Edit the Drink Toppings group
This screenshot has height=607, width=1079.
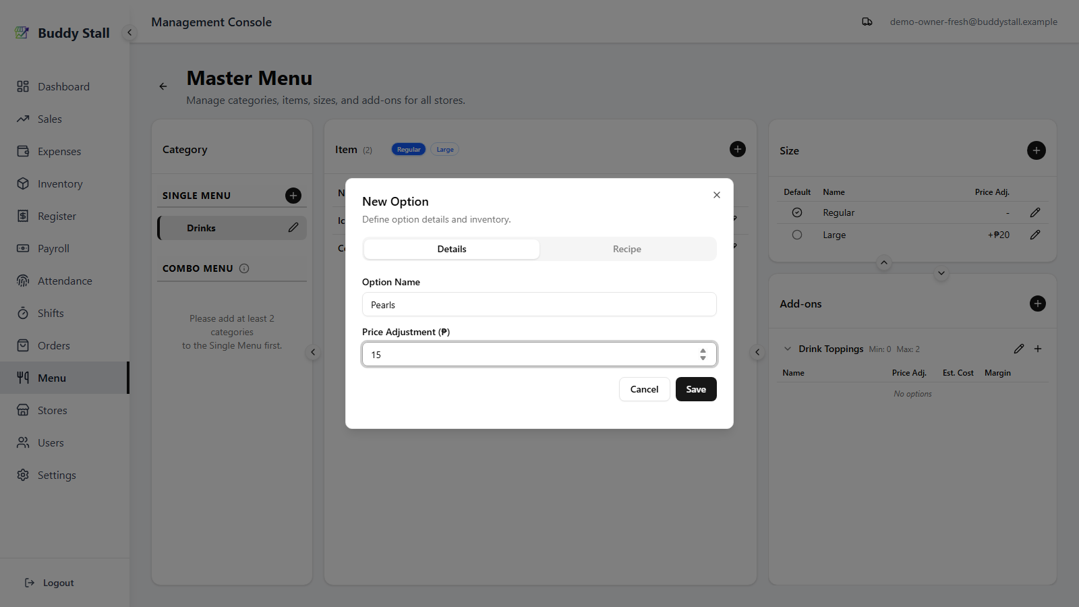[1019, 349]
